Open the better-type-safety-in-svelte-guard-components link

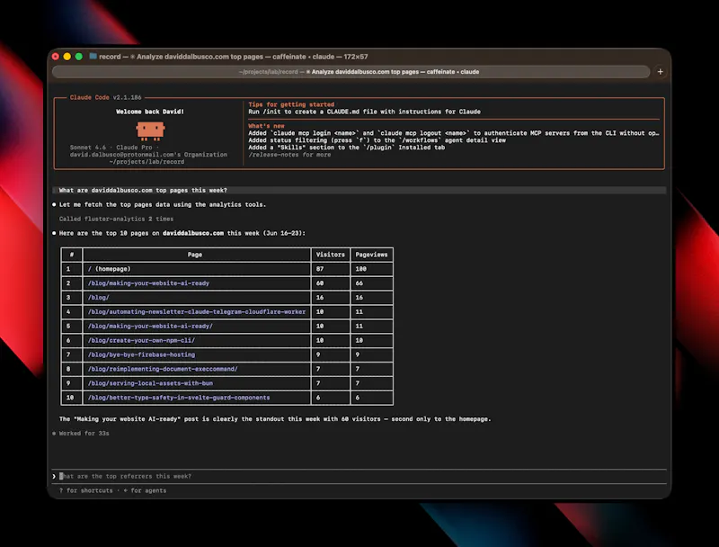click(179, 398)
